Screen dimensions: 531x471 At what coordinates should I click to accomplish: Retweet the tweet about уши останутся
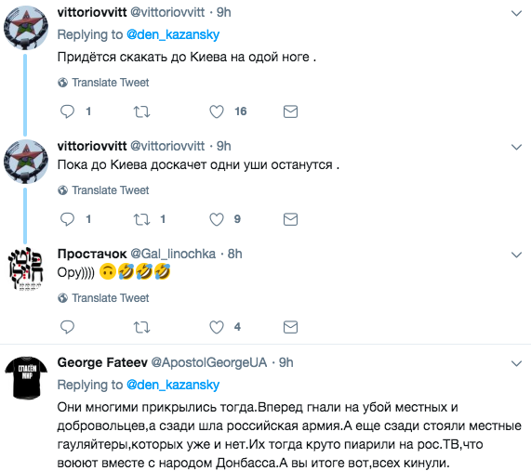pos(141,219)
